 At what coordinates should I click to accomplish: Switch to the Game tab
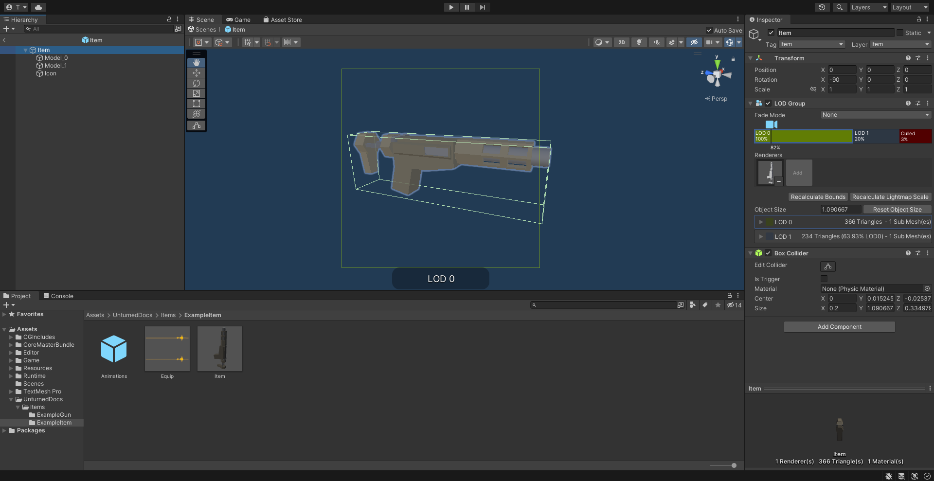pos(238,19)
